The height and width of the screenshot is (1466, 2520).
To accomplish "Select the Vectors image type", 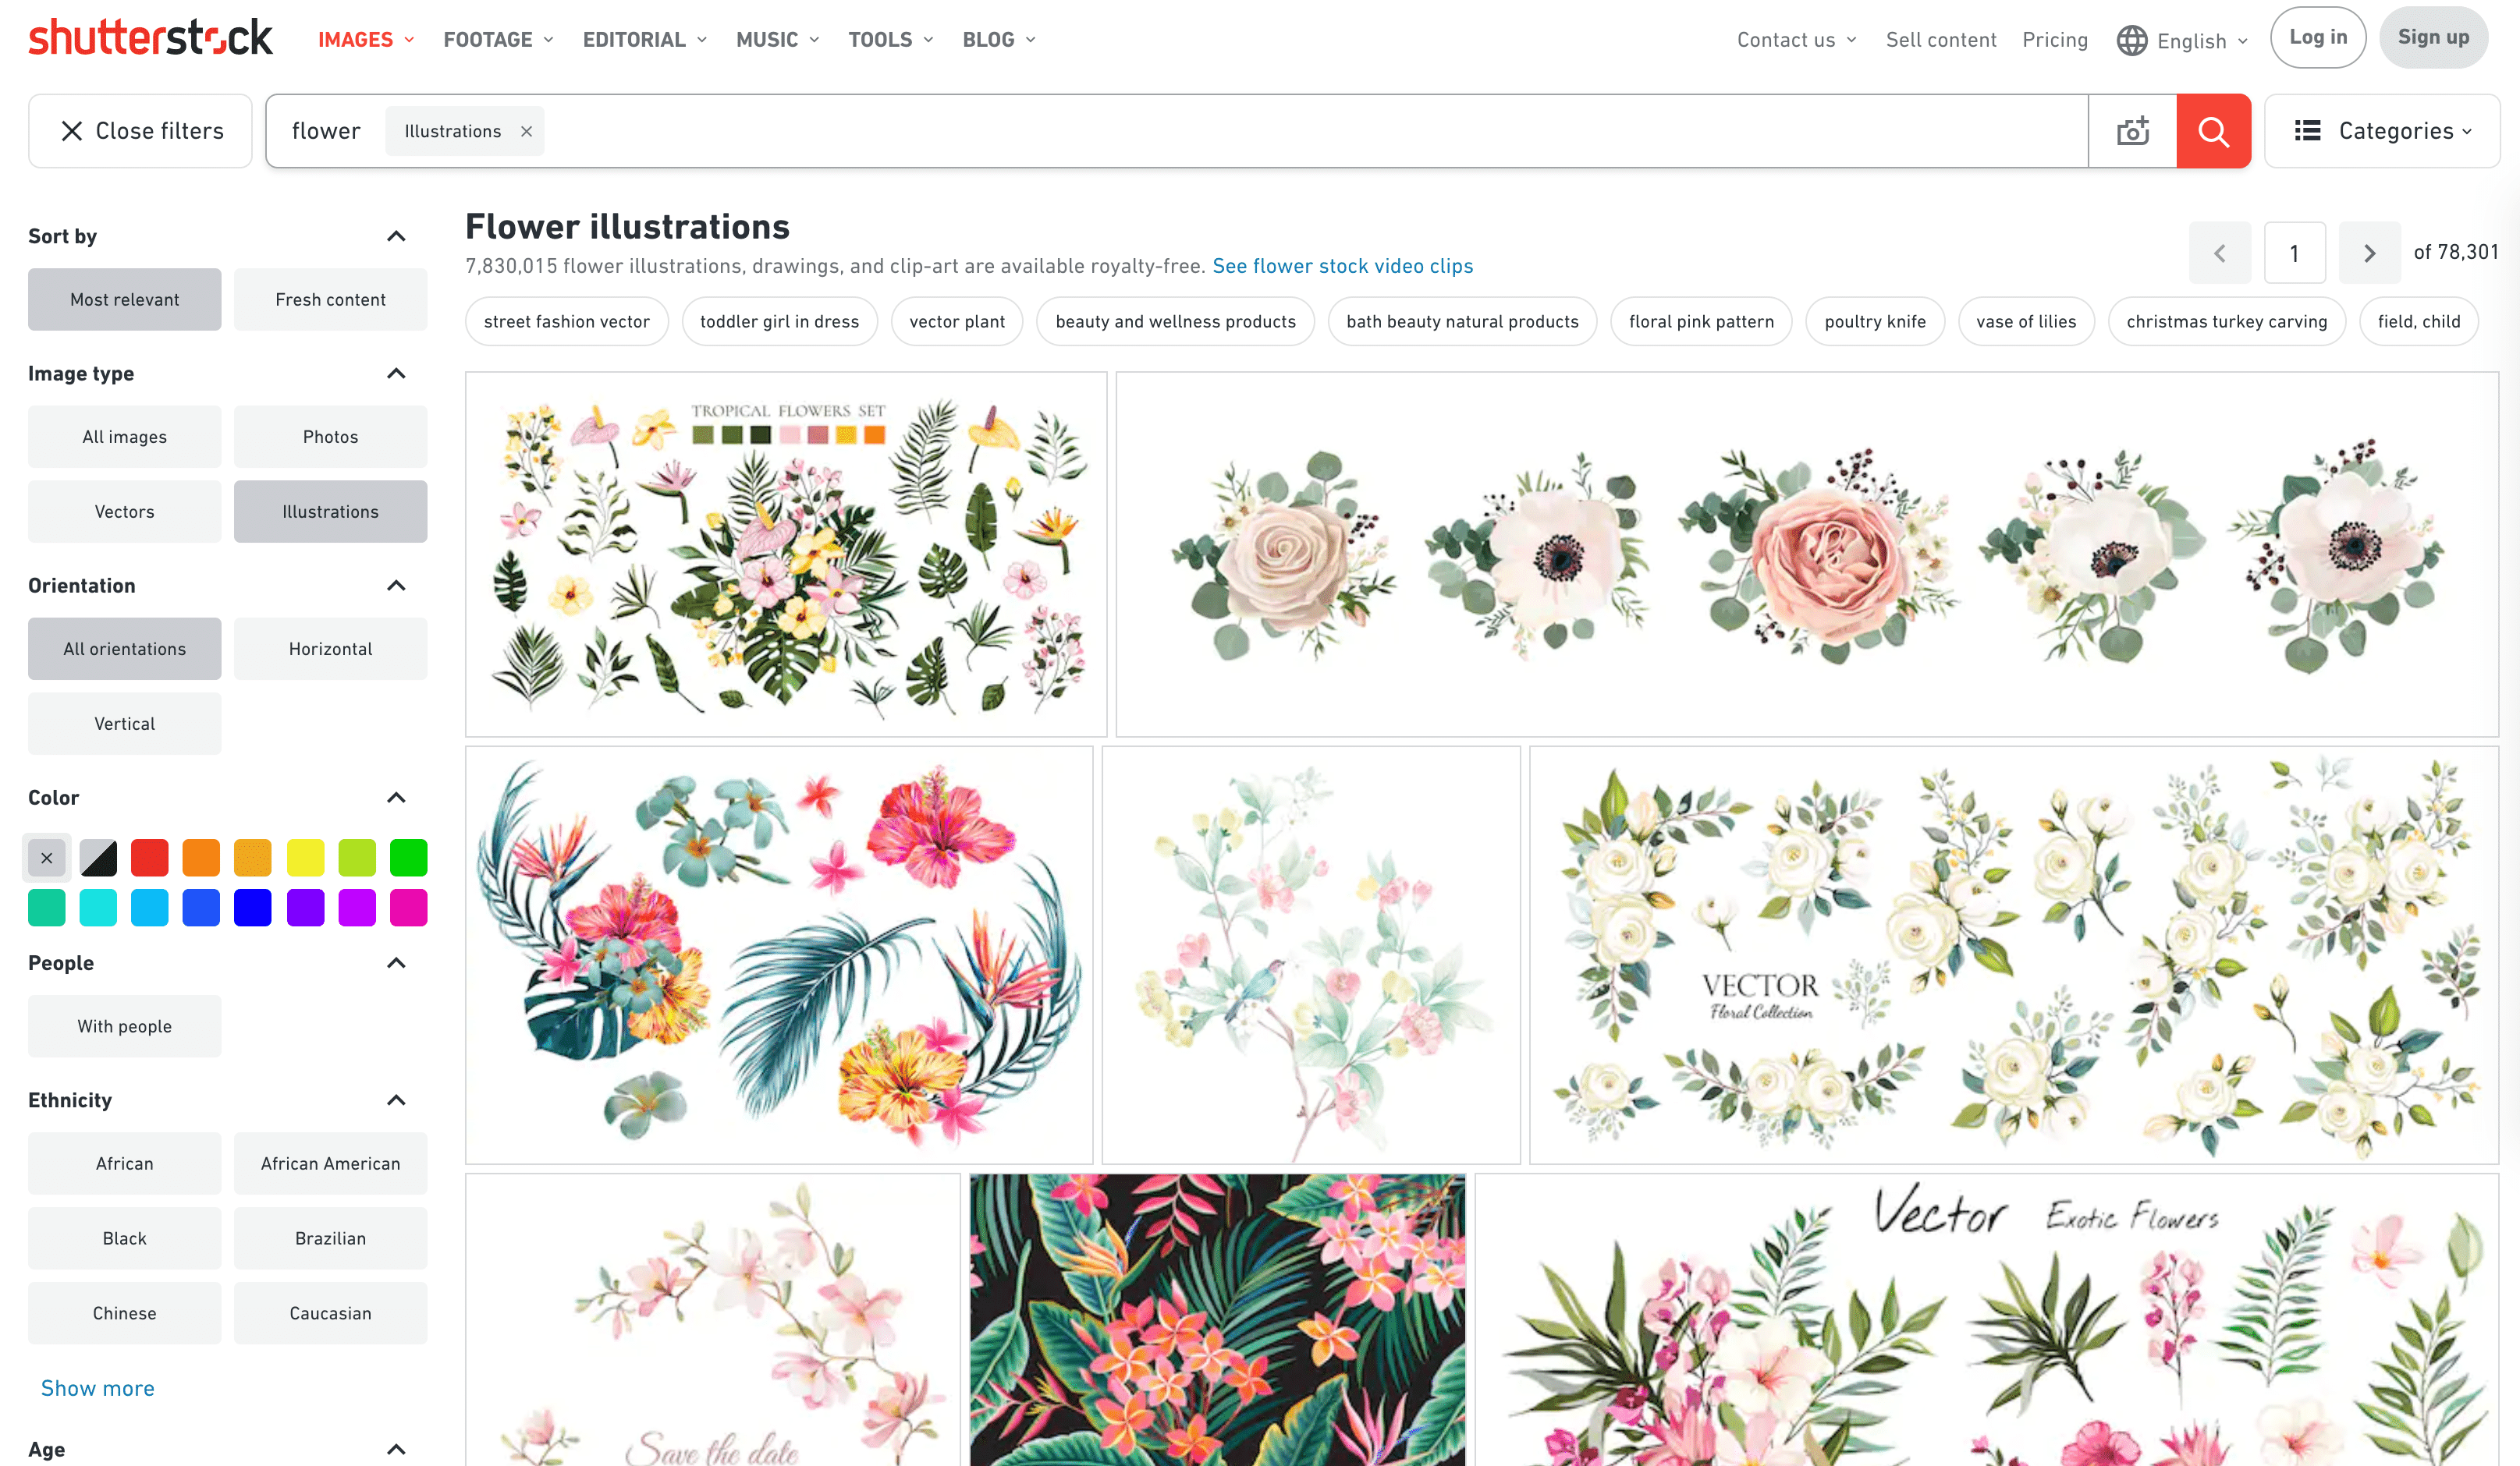I will [x=124, y=512].
